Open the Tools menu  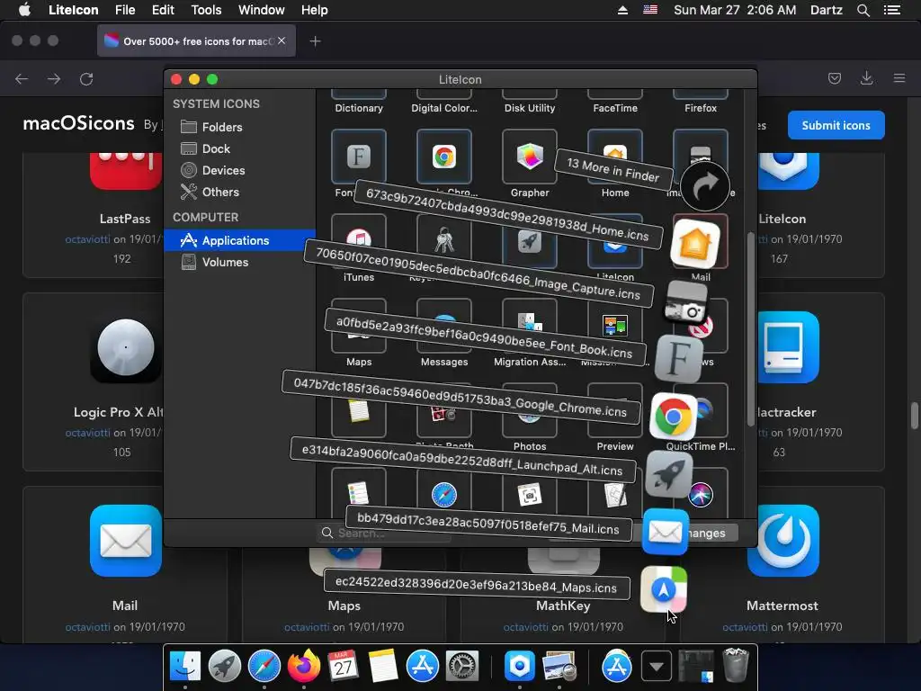[206, 10]
